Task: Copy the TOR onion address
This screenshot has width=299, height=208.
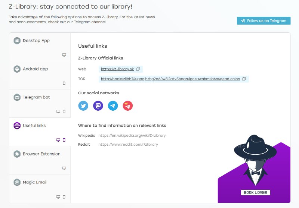Action: tap(244, 79)
